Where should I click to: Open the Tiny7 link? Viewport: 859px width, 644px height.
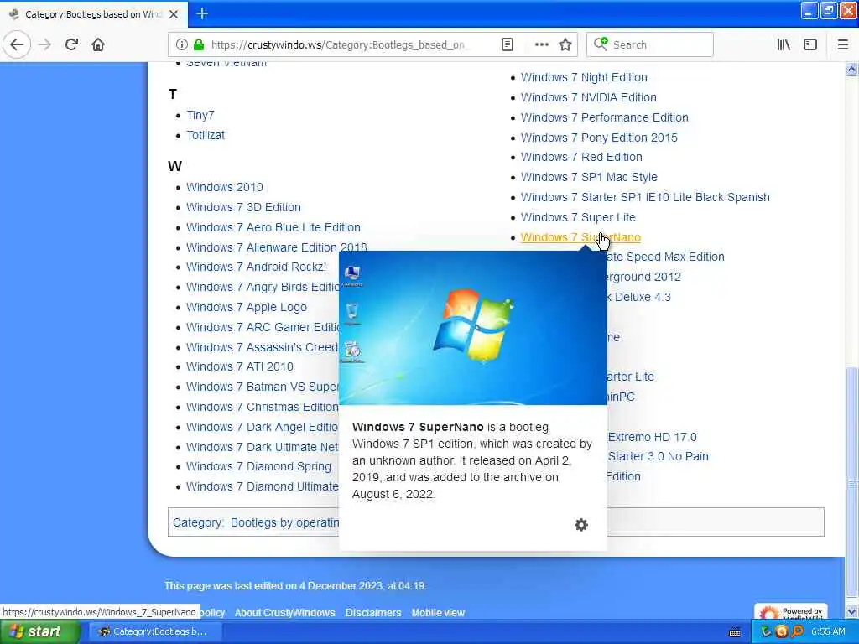coord(200,115)
